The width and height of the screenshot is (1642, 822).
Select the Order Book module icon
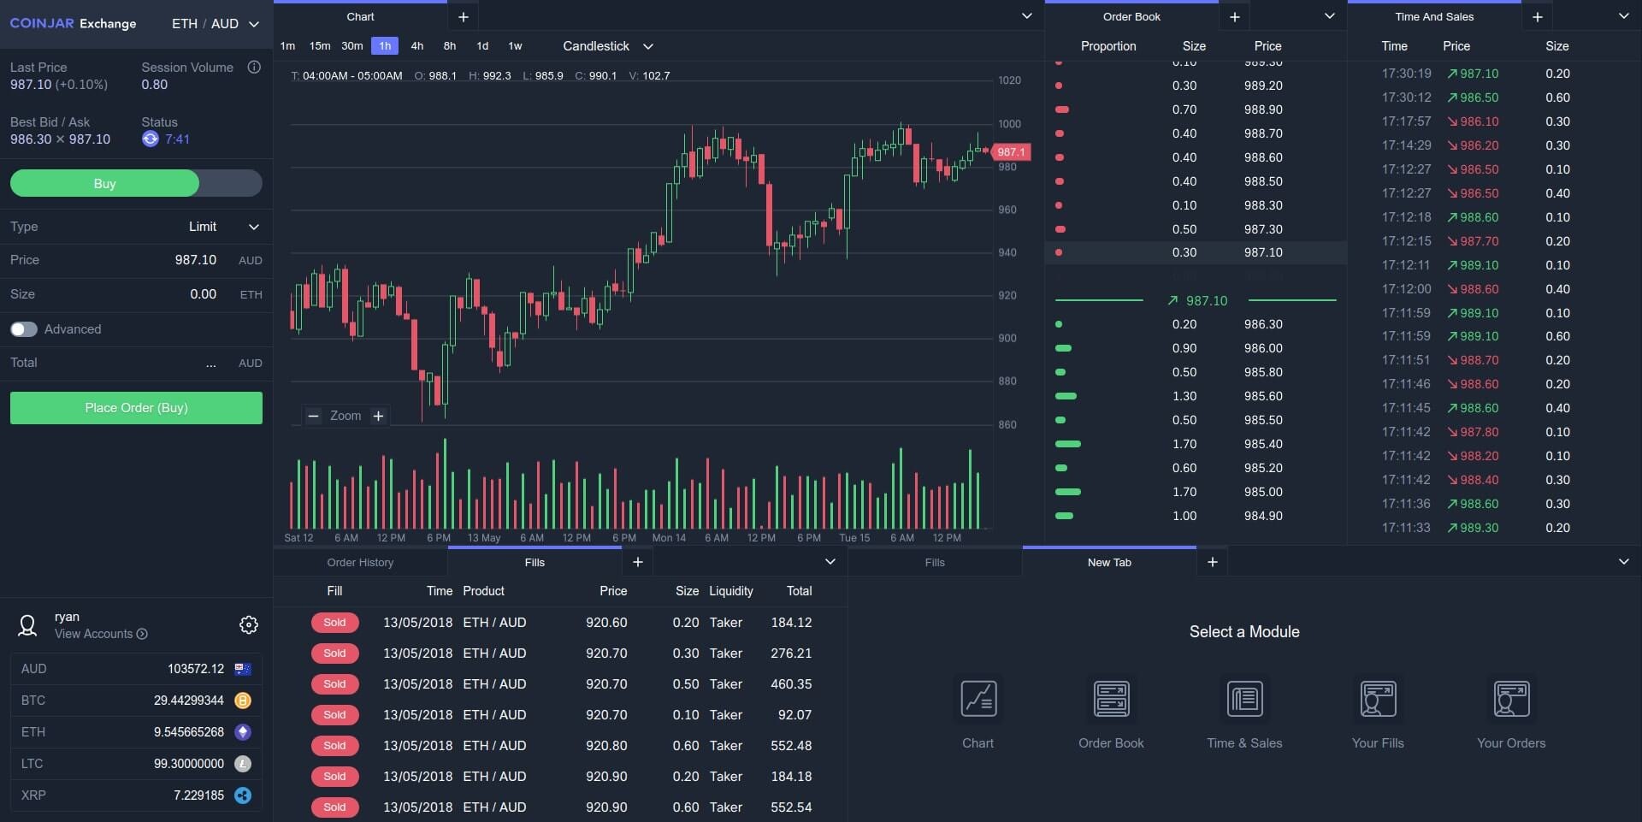(1111, 699)
